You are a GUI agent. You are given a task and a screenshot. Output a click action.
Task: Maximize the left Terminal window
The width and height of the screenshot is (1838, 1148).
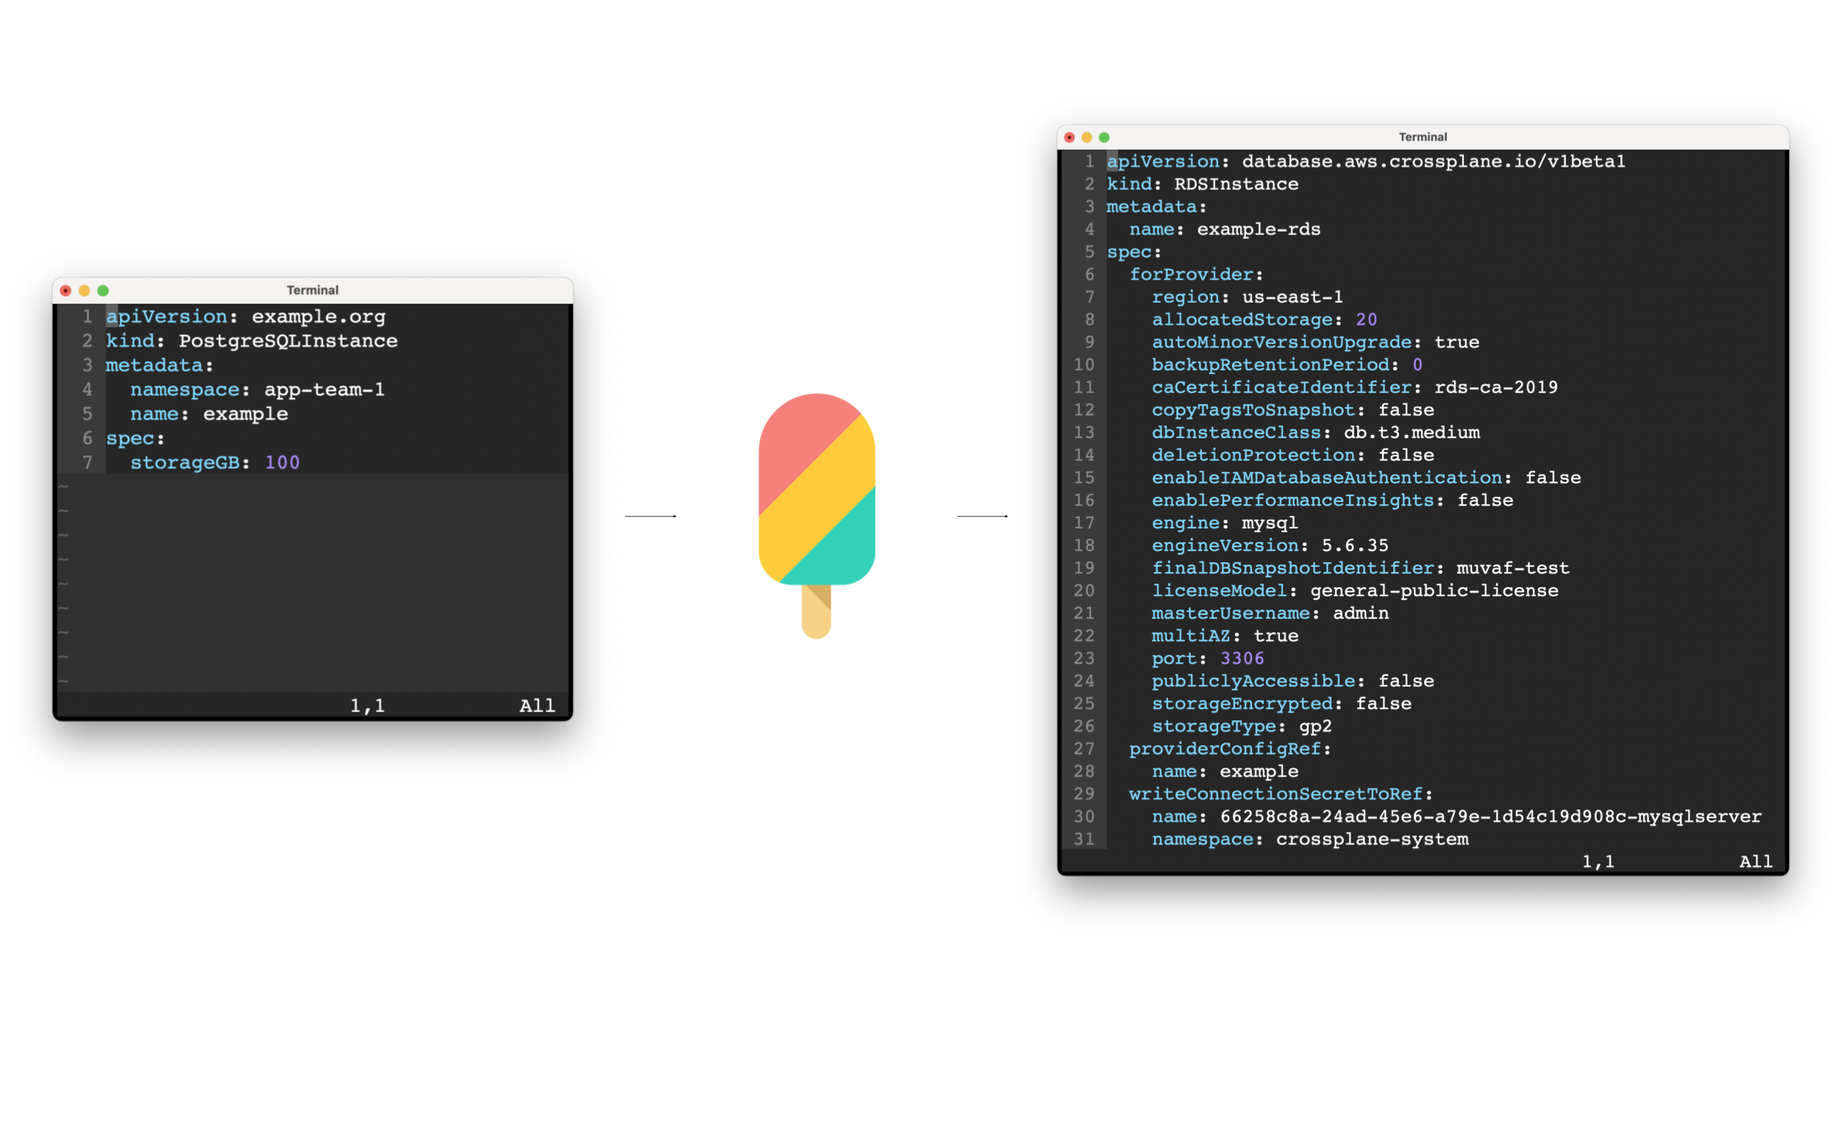click(x=103, y=291)
